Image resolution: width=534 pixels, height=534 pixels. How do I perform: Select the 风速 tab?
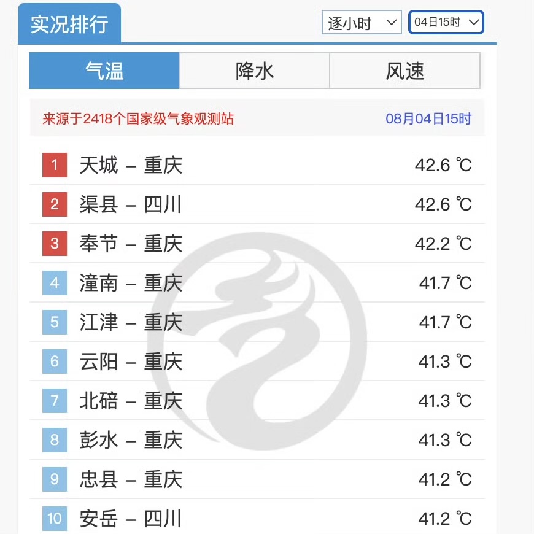[x=405, y=71]
